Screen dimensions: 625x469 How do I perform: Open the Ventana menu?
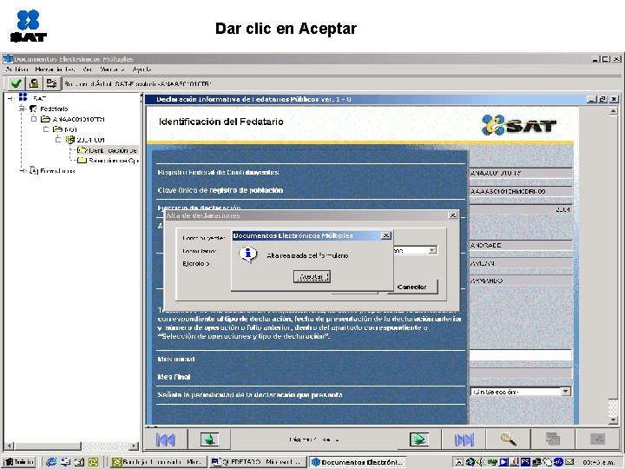point(112,69)
